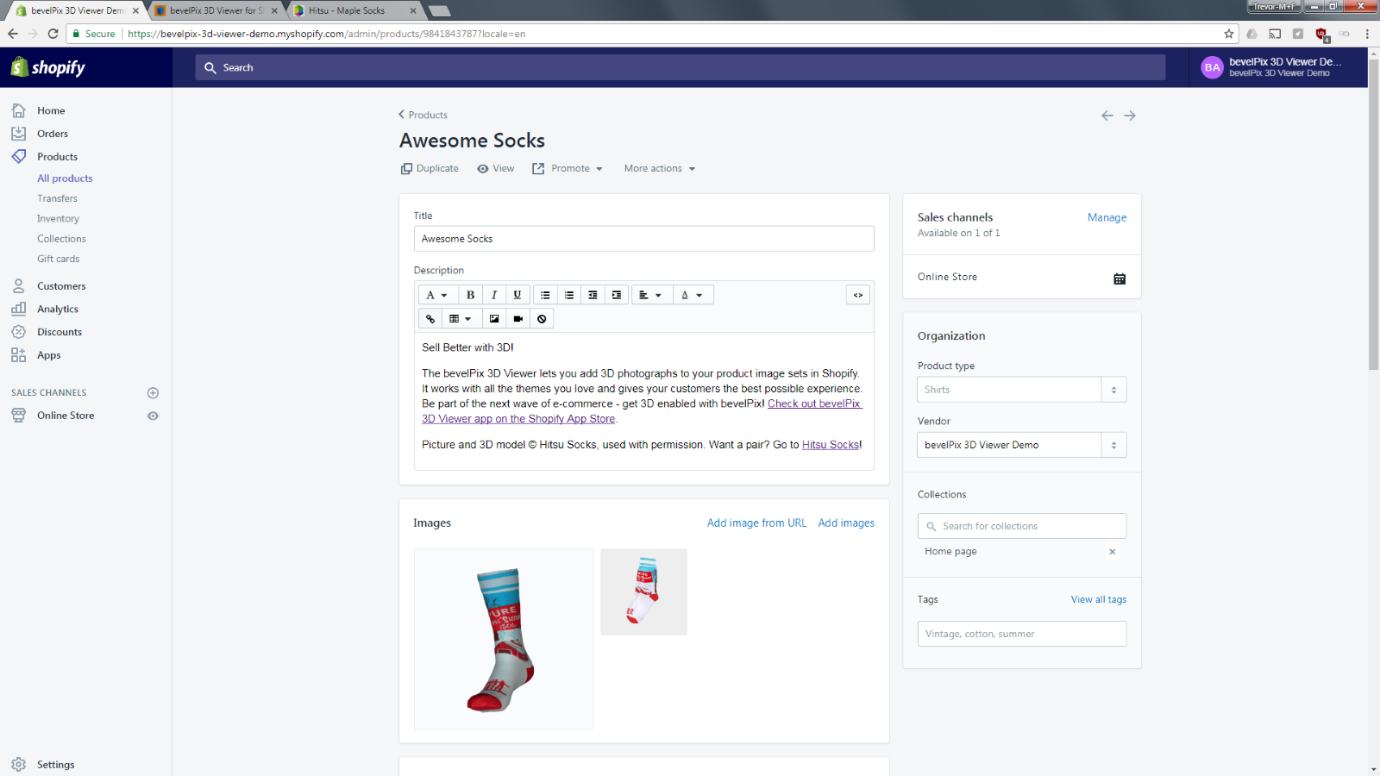
Task: Open the Product type Shirts selector
Action: coord(1022,390)
